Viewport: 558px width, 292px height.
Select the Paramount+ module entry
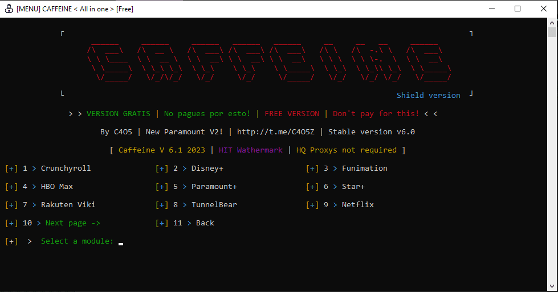[197, 187]
